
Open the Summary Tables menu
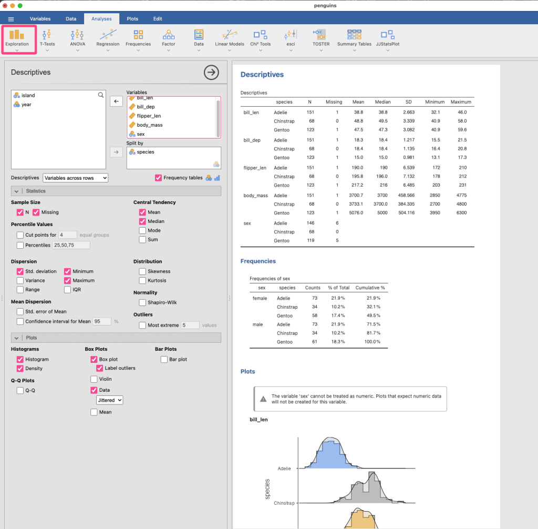click(x=355, y=39)
